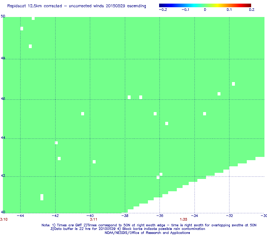267x235 pixels.
Task: Click the longitude -42 axis label
Action: (x=55, y=216)
